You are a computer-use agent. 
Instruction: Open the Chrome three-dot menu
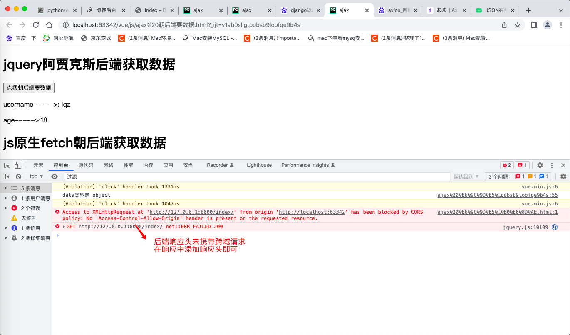tap(560, 25)
